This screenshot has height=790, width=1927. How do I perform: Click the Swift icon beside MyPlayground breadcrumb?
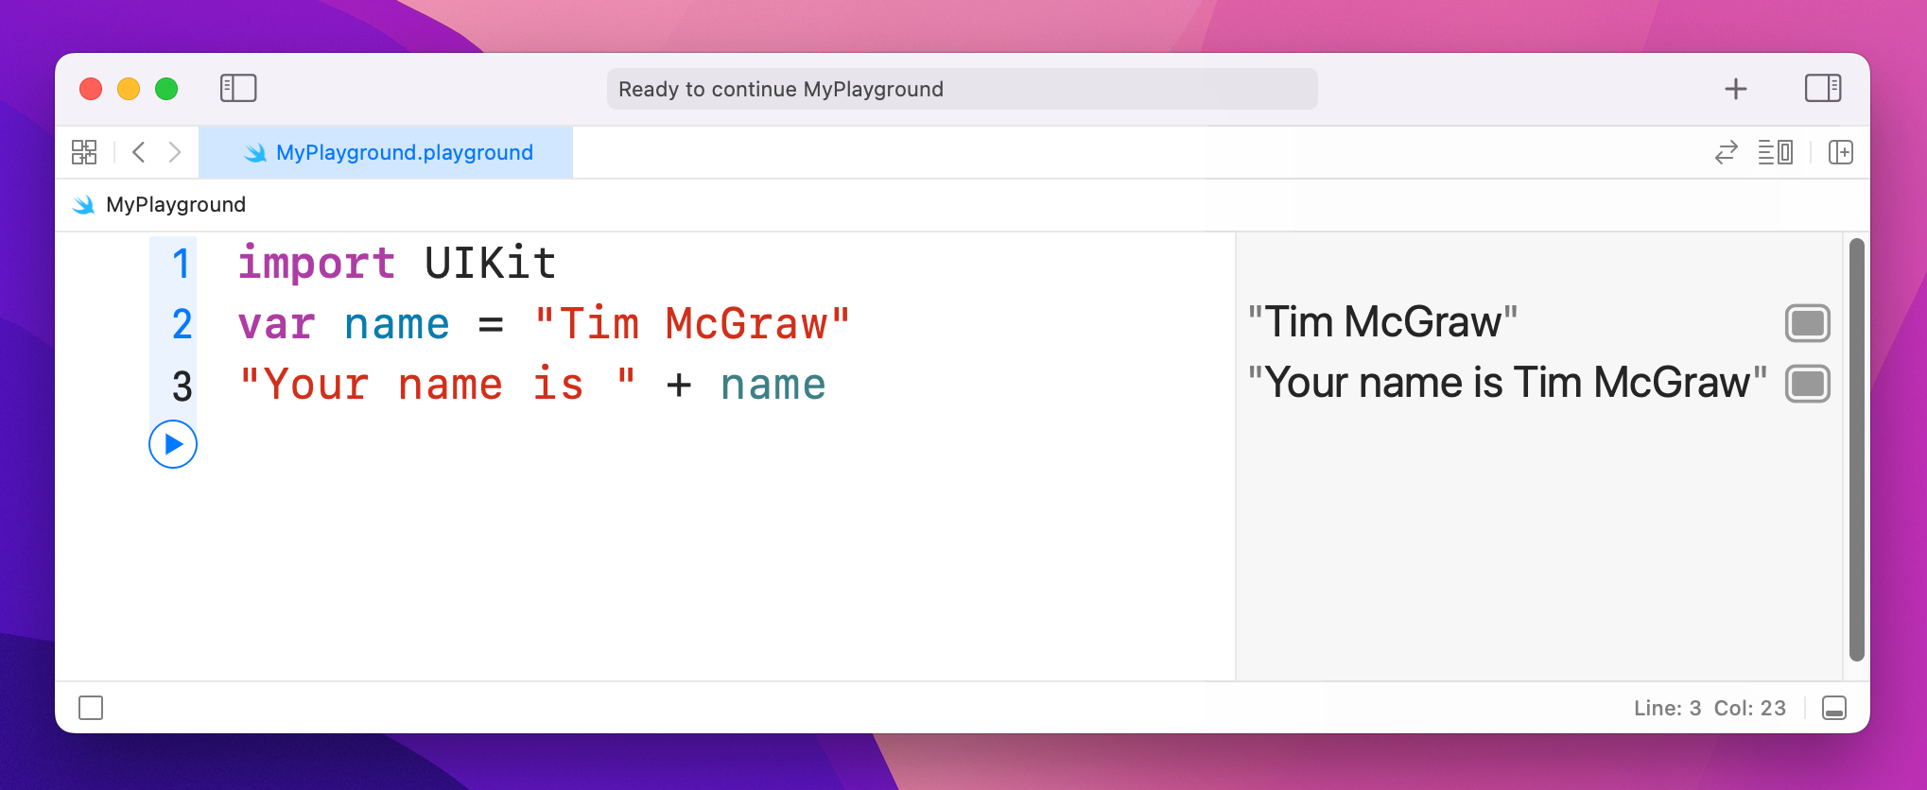pyautogui.click(x=83, y=205)
